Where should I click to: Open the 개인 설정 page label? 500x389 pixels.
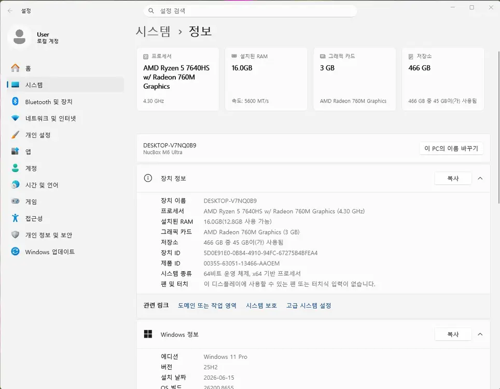[38, 135]
